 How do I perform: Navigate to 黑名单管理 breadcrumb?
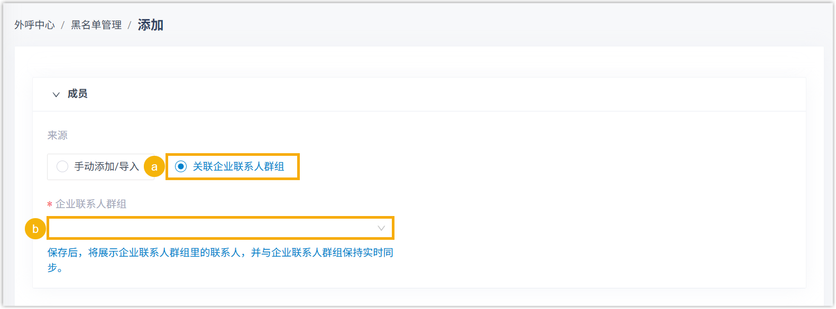[96, 25]
